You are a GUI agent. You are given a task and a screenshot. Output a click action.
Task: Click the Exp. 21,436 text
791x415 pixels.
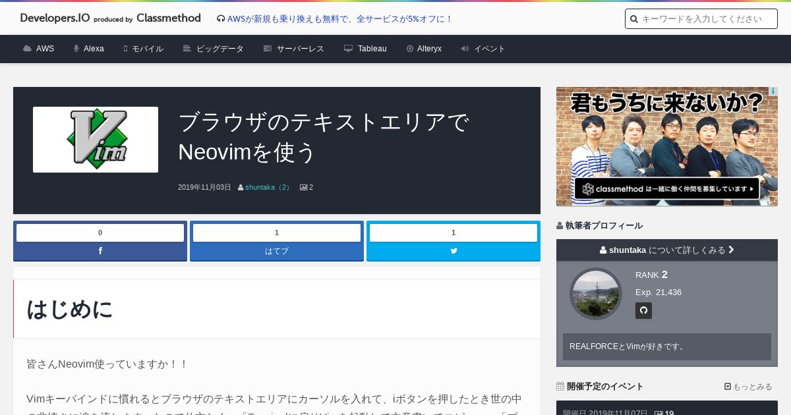pos(659,292)
